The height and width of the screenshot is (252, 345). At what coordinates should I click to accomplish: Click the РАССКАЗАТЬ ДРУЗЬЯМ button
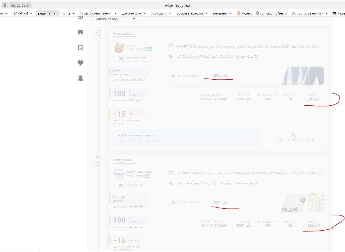295,138
